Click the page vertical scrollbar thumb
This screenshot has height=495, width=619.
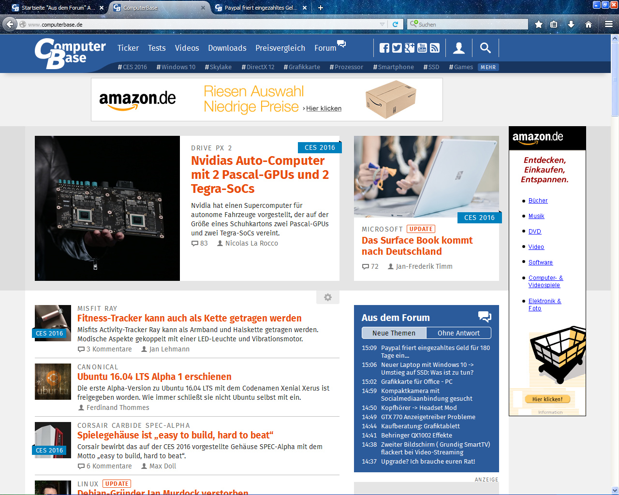pos(615,79)
